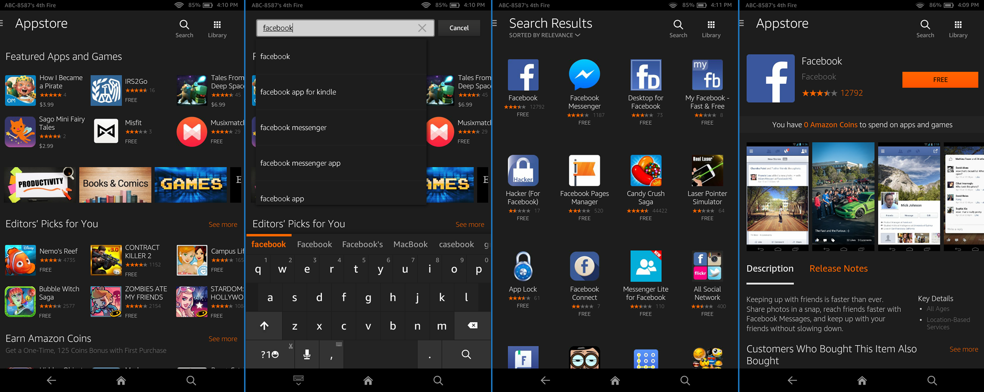Viewport: 984px width, 392px height.
Task: Cancel the facebook search
Action: [459, 28]
